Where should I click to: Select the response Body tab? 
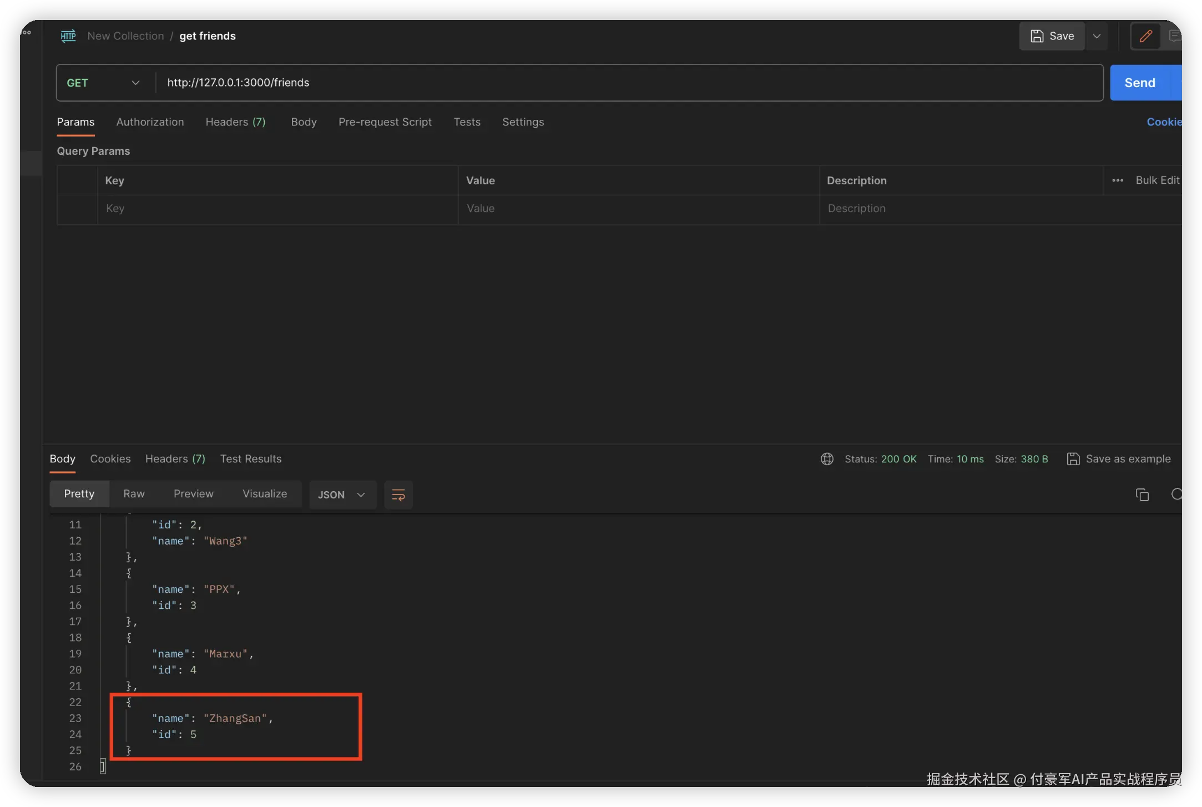tap(62, 459)
